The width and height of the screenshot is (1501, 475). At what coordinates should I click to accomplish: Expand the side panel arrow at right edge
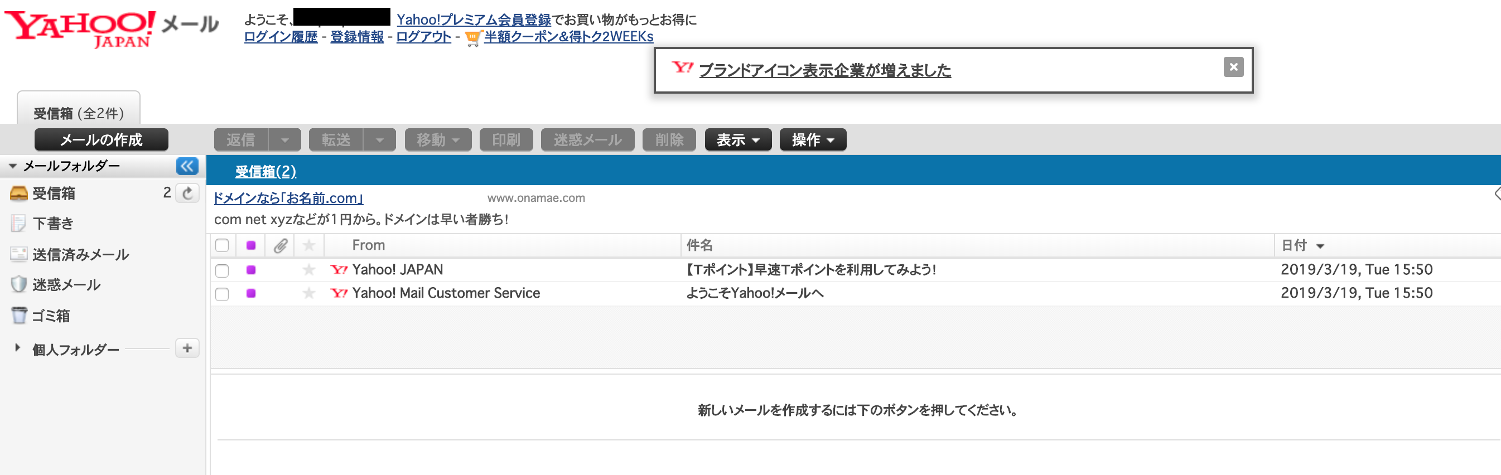(1497, 194)
